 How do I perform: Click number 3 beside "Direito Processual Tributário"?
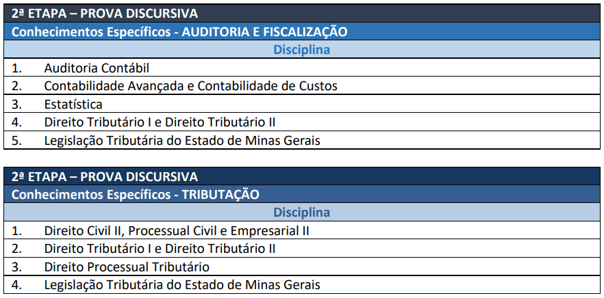coord(16,267)
